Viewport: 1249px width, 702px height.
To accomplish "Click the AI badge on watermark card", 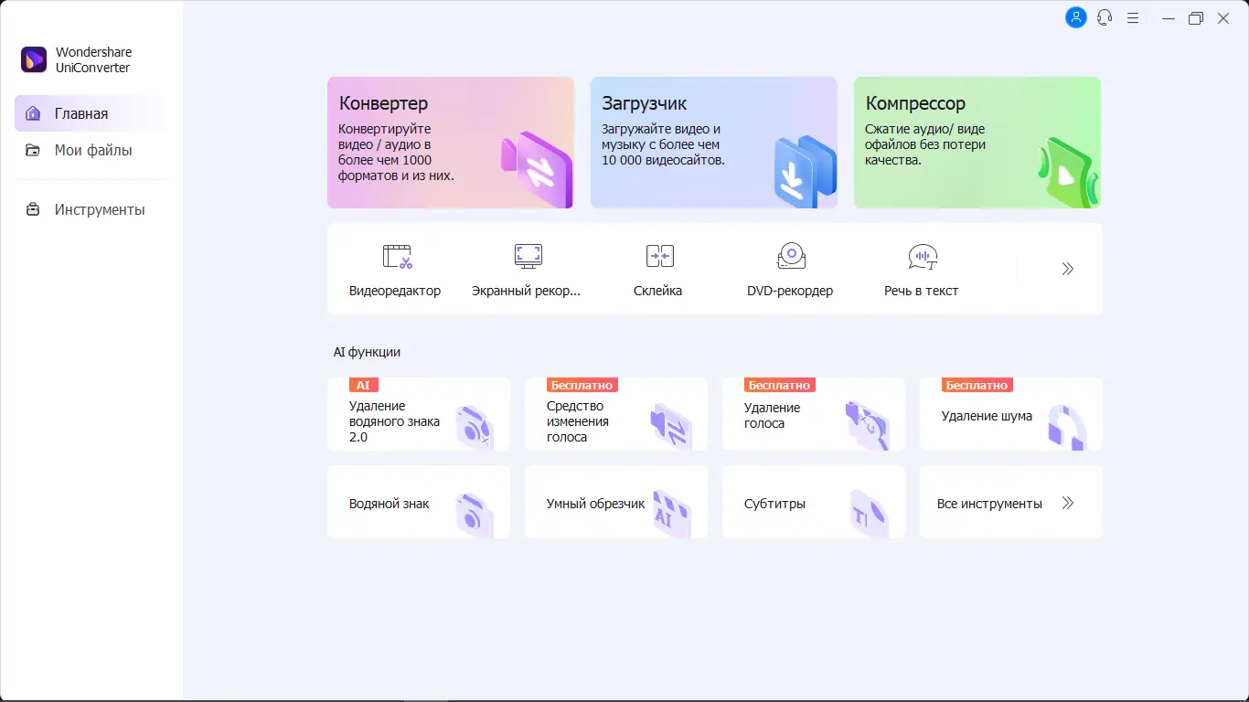I will click(x=363, y=385).
